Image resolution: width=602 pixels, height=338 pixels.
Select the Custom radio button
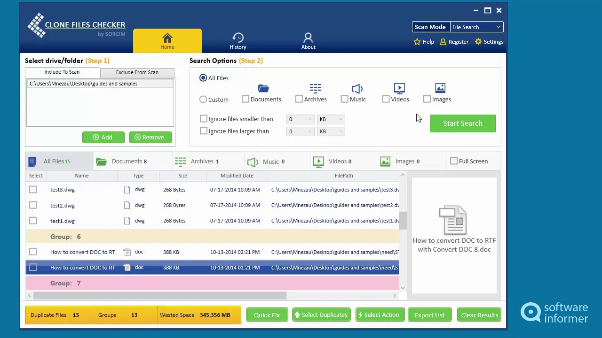[203, 100]
